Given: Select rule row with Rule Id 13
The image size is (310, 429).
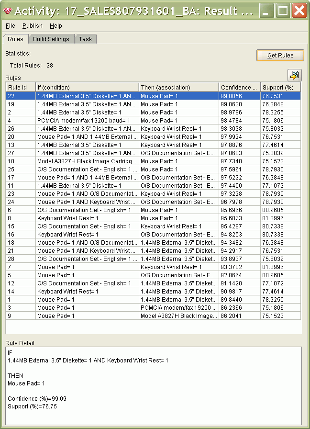Looking at the screenshot, I should [153, 145].
